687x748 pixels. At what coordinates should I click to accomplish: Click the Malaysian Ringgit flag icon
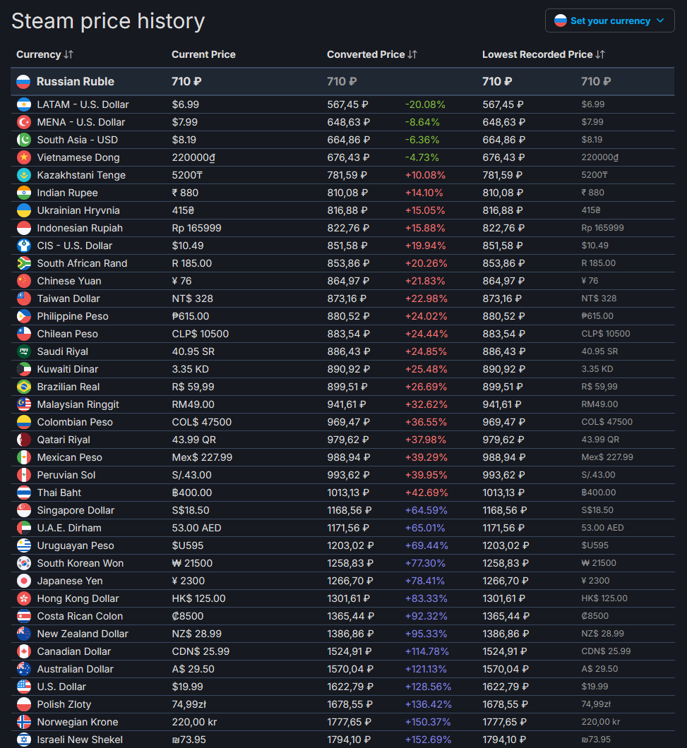coord(24,404)
